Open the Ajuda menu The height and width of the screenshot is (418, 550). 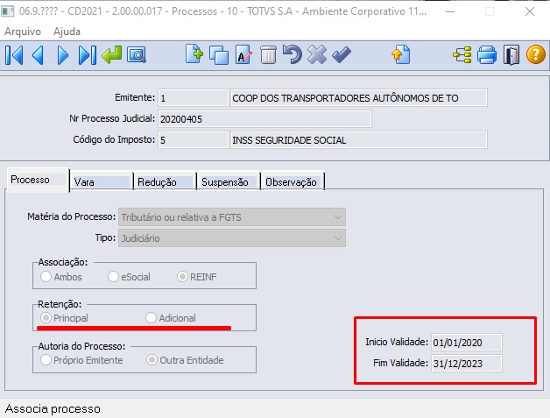click(x=67, y=32)
